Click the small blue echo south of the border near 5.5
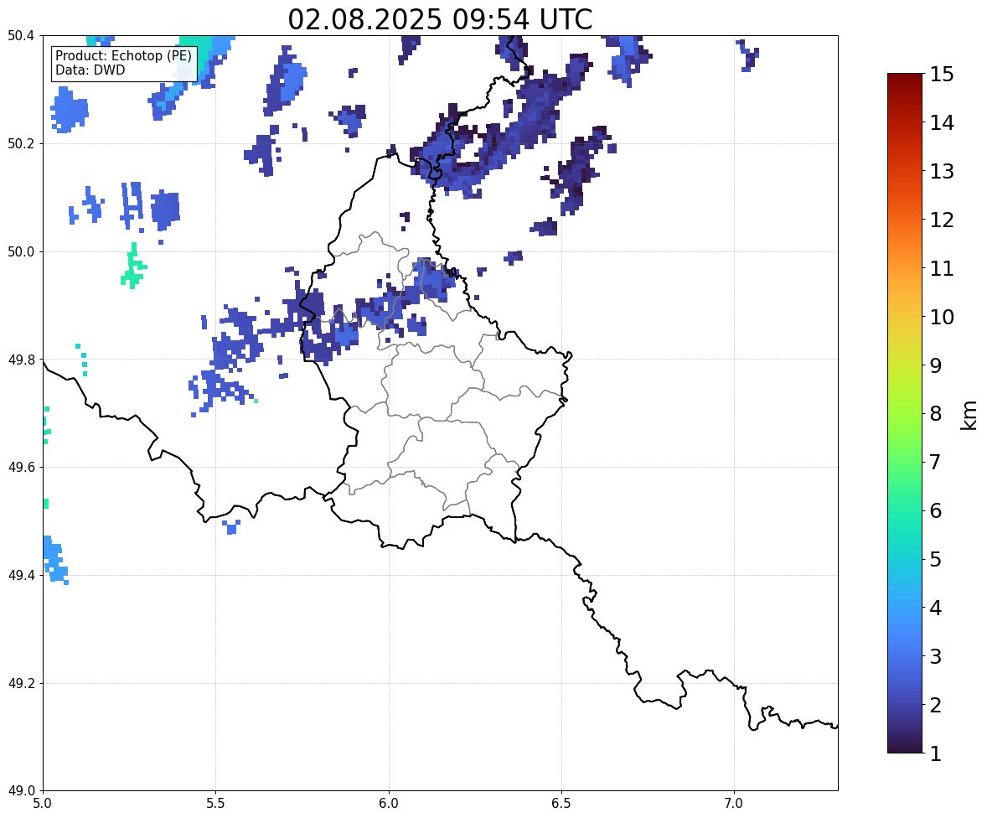Viewport: 987px width, 818px height. click(x=231, y=527)
